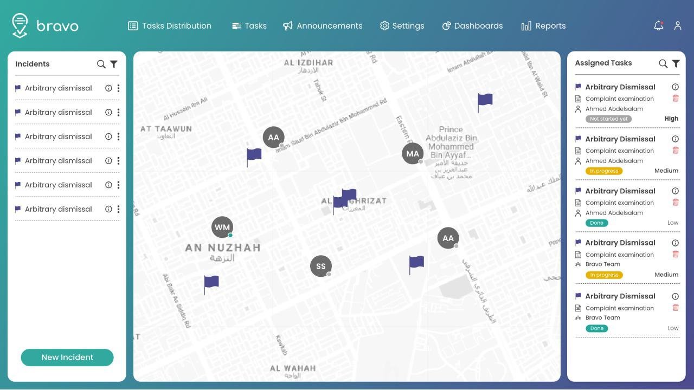View info for first Arbitrary dismissal incident
Image resolution: width=694 pixels, height=390 pixels.
pos(108,88)
